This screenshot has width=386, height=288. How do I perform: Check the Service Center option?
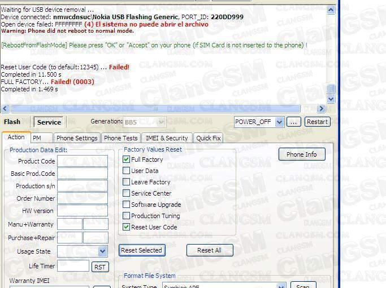126,193
